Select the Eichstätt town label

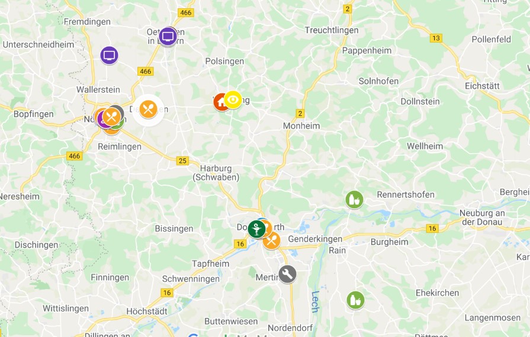pos(483,86)
